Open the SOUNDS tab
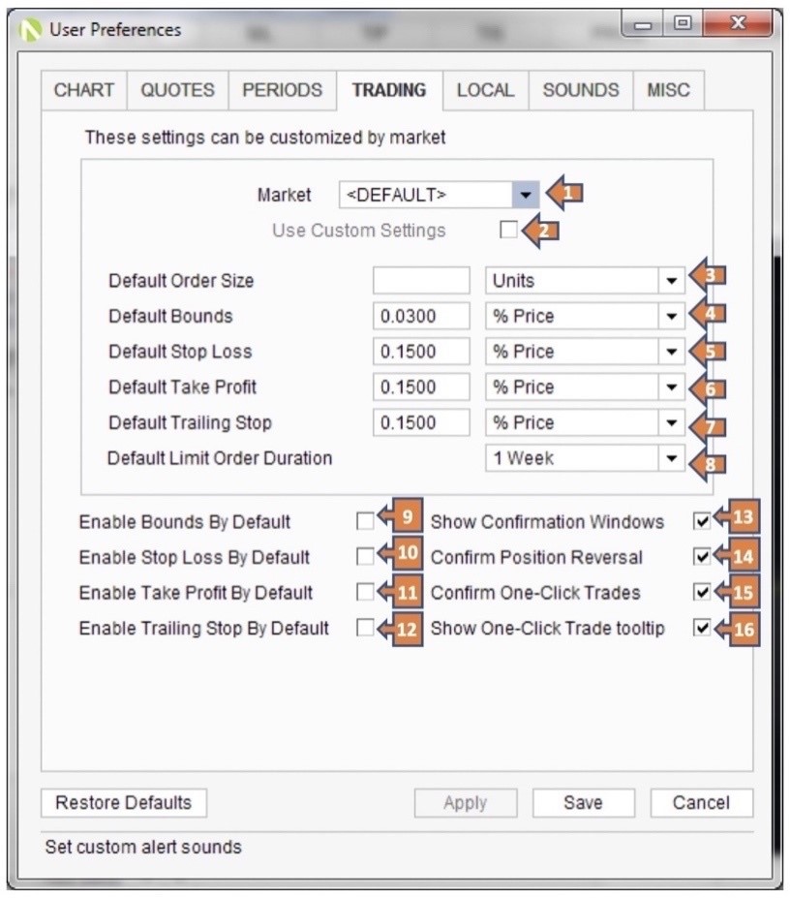Screen dimensions: 790x898 tap(580, 90)
